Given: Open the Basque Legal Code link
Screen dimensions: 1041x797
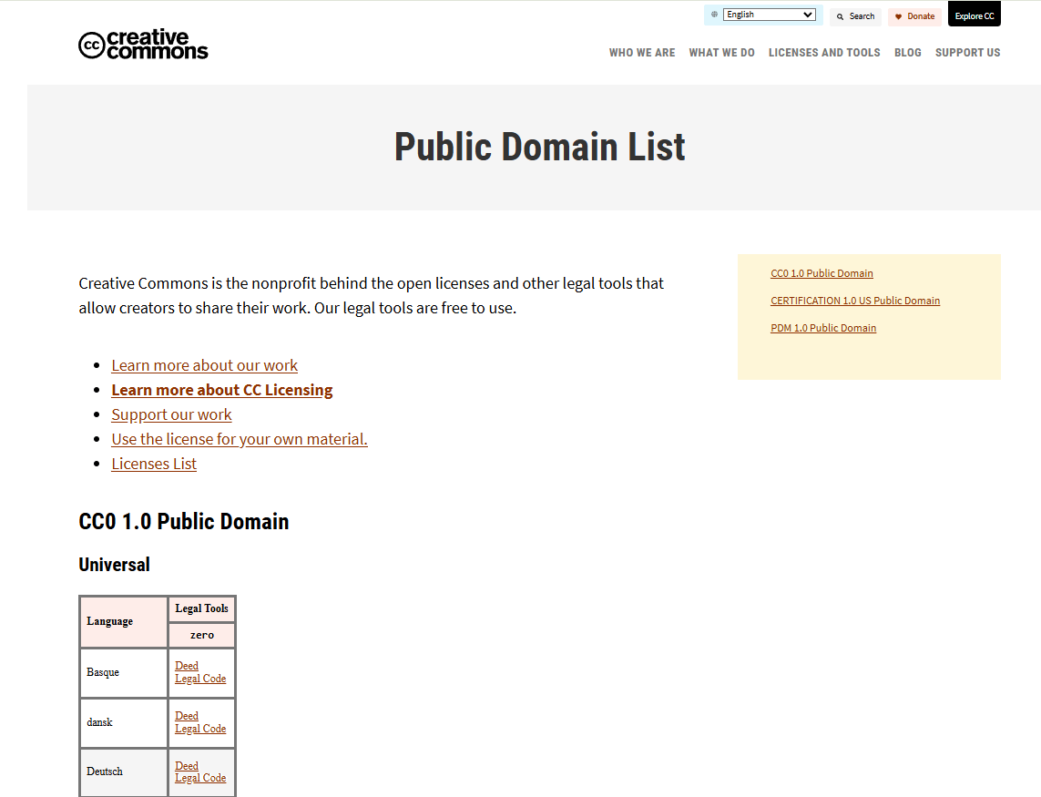Looking at the screenshot, I should click(x=200, y=679).
